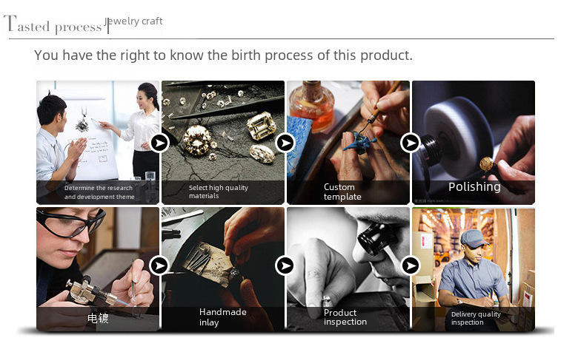
Task: Click the 'Jewelry craft' subtitle text
Action: point(136,21)
